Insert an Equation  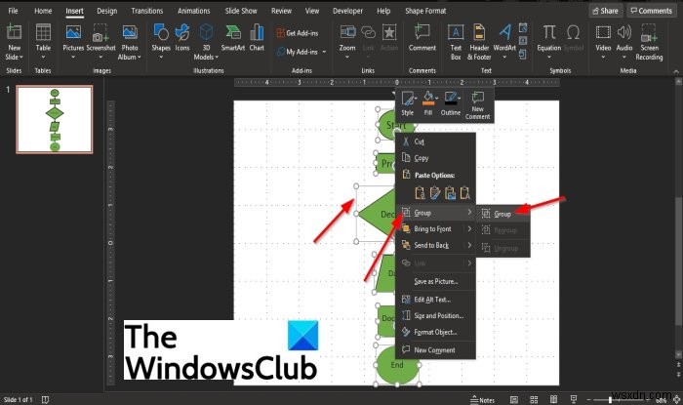click(x=548, y=41)
